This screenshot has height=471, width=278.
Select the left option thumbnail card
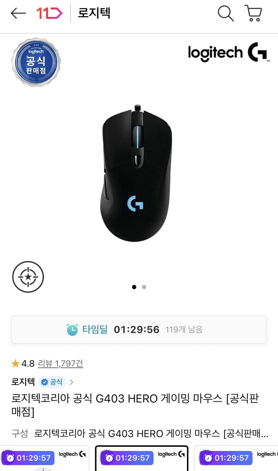tap(44, 458)
